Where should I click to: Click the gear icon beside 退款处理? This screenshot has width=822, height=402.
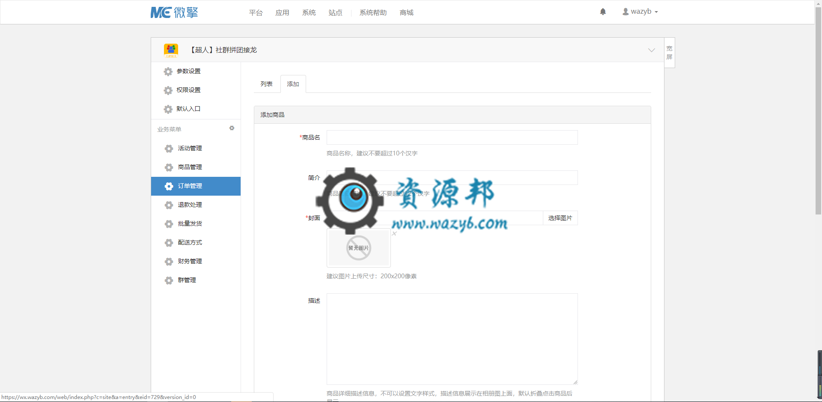click(169, 205)
